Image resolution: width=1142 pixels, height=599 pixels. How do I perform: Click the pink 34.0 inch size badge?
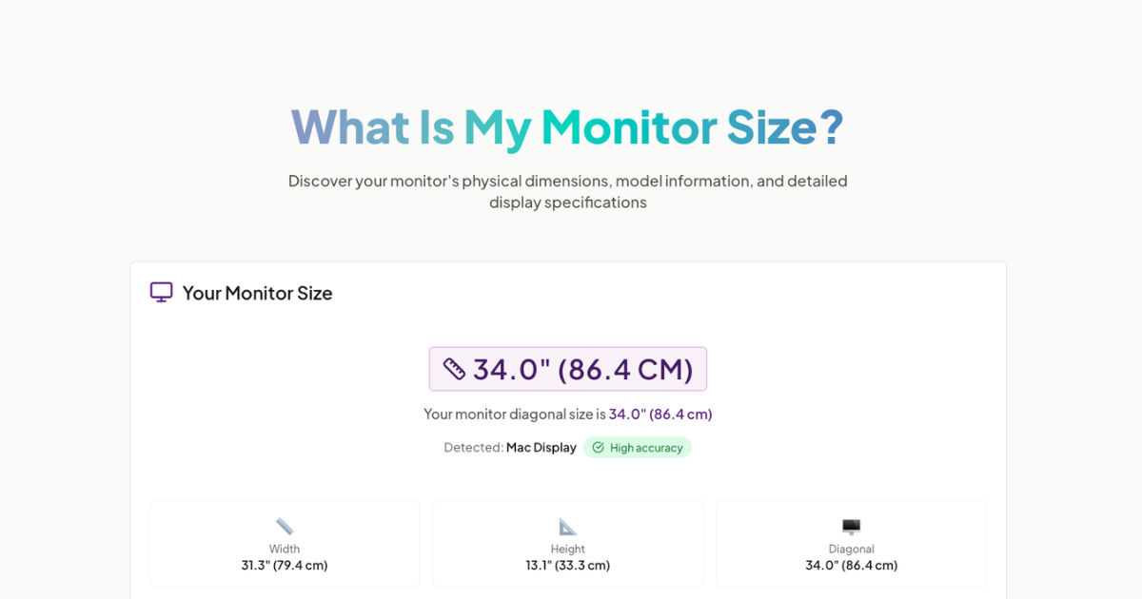pos(567,369)
